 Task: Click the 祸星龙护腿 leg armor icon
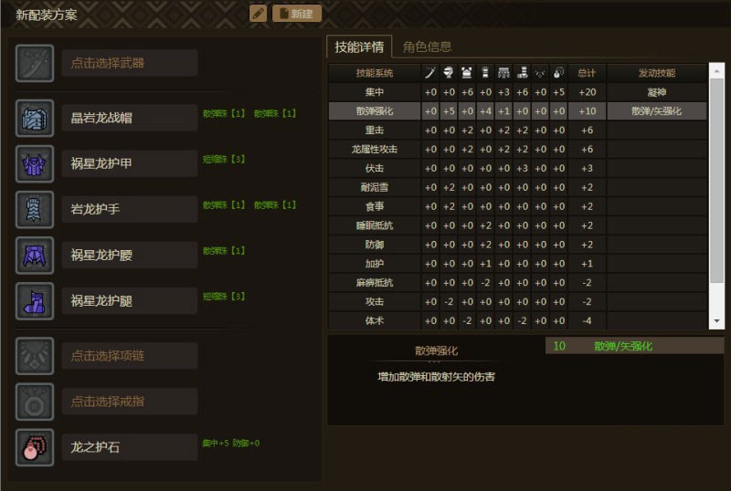[x=35, y=300]
